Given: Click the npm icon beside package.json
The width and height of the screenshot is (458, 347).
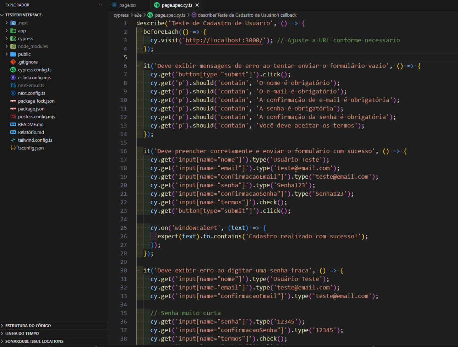Looking at the screenshot, I should tap(13, 109).
